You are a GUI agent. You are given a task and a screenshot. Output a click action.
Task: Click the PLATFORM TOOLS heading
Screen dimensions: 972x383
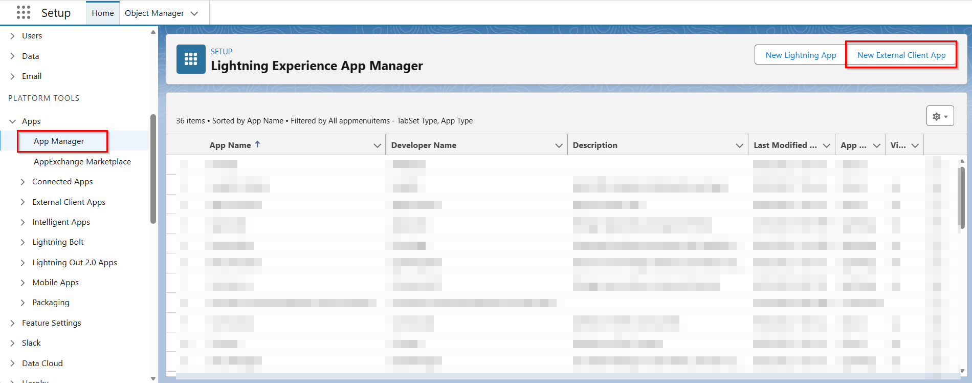click(x=44, y=98)
